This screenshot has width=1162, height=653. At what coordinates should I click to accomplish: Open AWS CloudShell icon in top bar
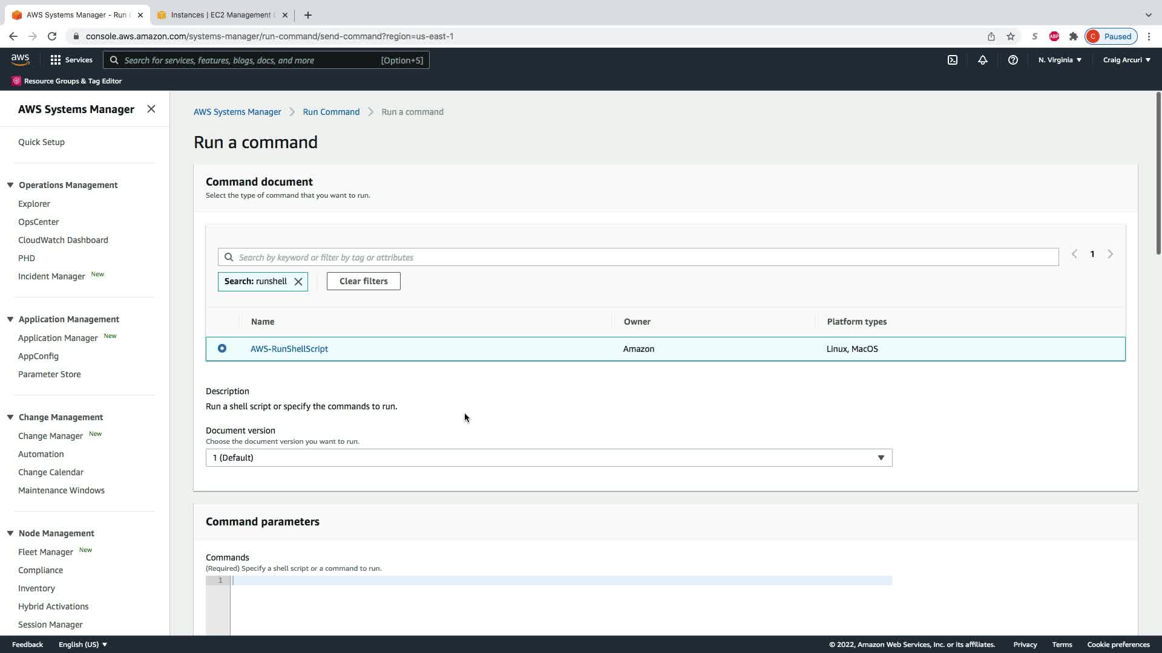click(x=952, y=60)
